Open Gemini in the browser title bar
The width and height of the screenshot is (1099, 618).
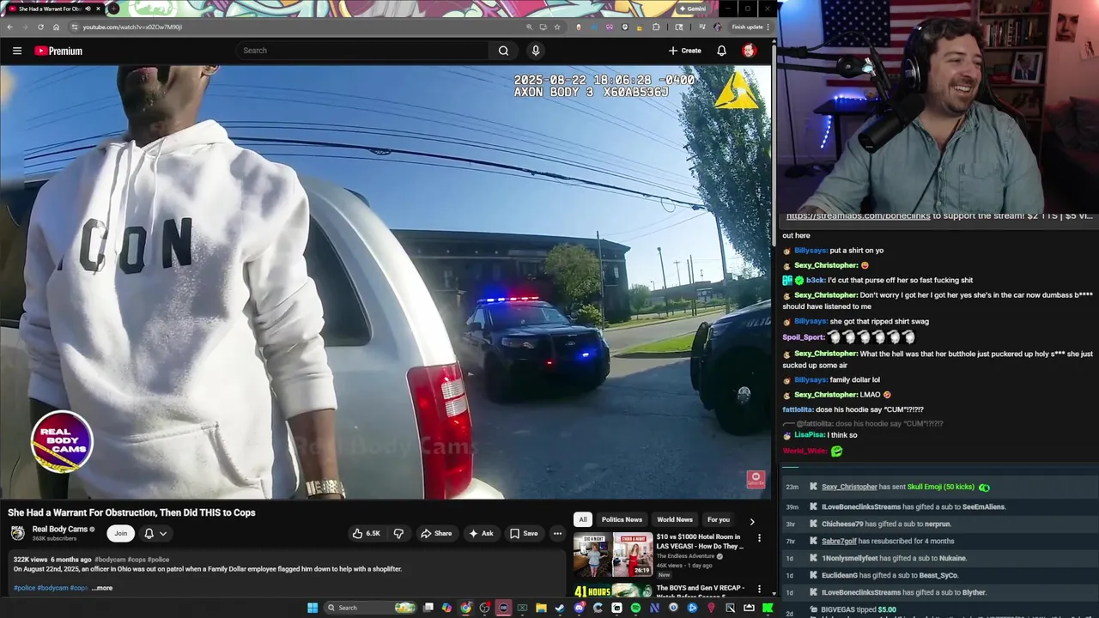tap(692, 9)
